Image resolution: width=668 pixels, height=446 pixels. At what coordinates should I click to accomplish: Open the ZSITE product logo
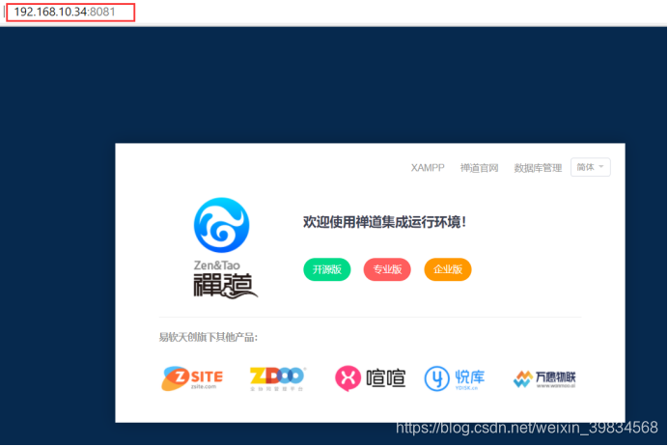[x=192, y=377]
